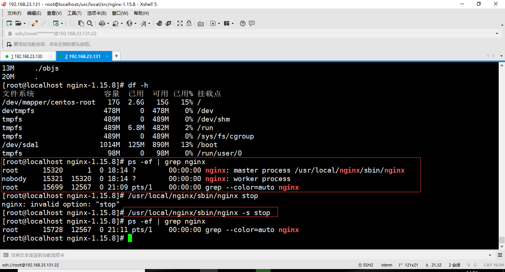The image size is (505, 272).
Task: Click the Paste icon in the toolbar
Action: point(81,23)
